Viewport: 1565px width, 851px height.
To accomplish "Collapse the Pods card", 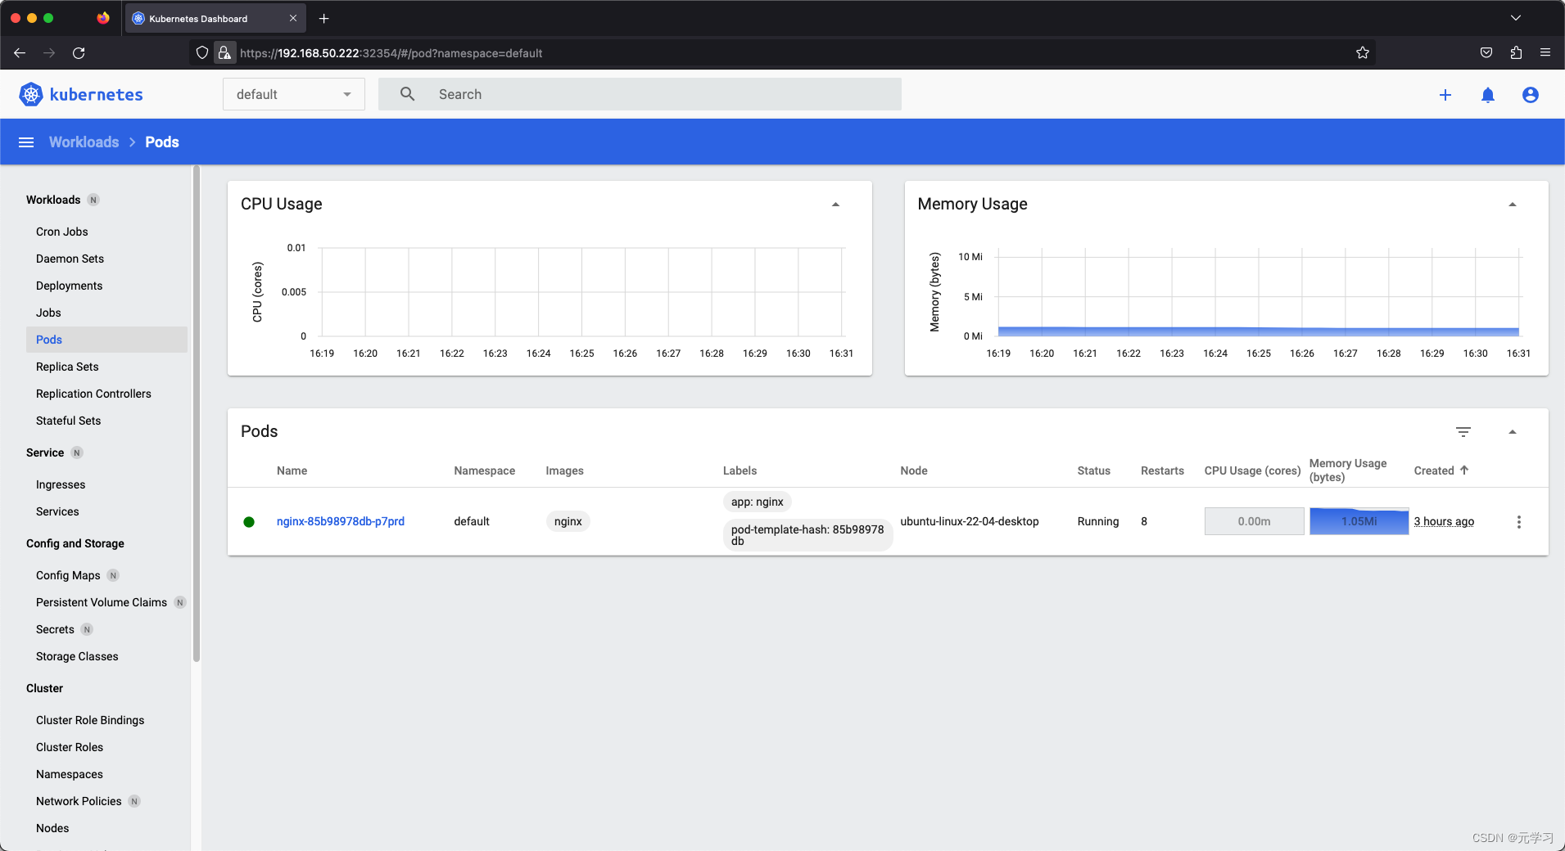I will coord(1513,432).
